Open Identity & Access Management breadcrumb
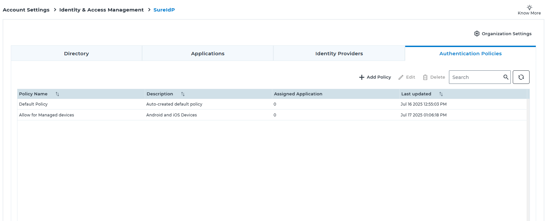This screenshot has height=221, width=545. (101, 10)
